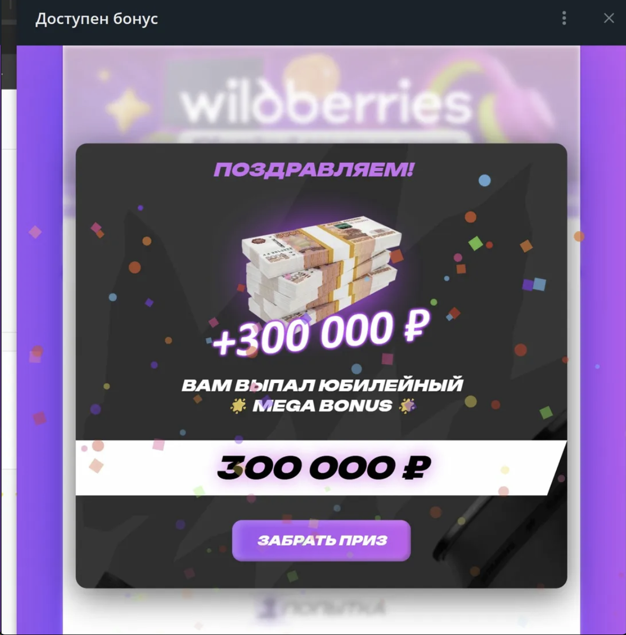
Task: Click the purple right border stripe
Action: click(x=603, y=340)
